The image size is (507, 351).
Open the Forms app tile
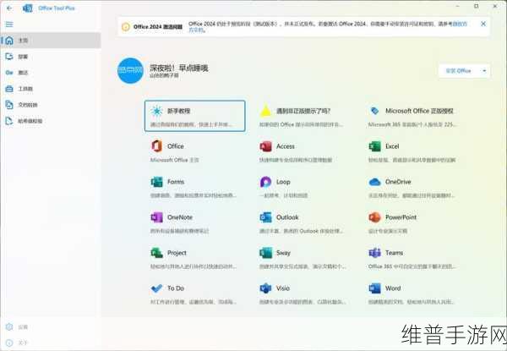(195, 187)
